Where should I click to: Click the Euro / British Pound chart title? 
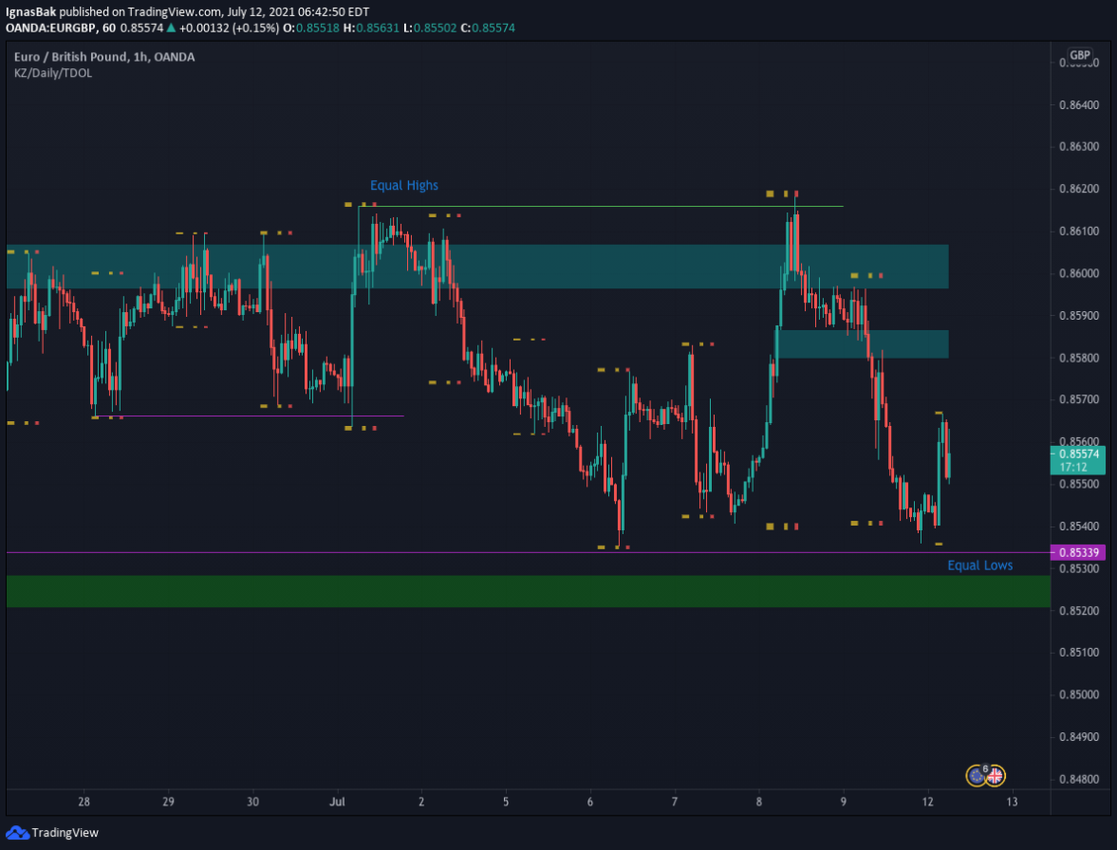104,57
